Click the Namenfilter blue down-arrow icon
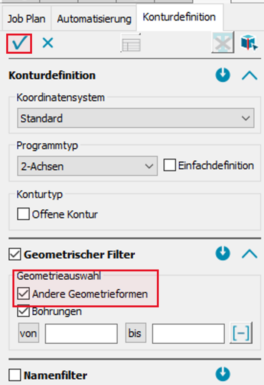 (223, 374)
